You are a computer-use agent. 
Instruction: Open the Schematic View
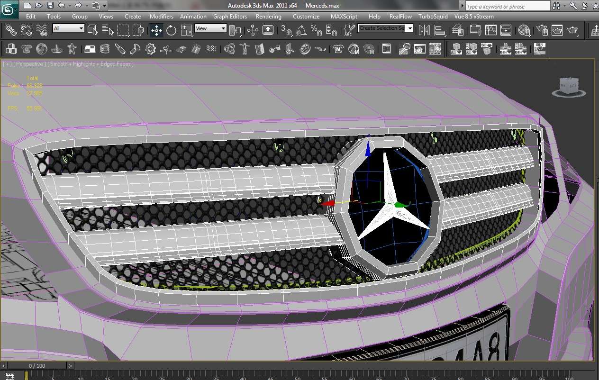(x=506, y=30)
